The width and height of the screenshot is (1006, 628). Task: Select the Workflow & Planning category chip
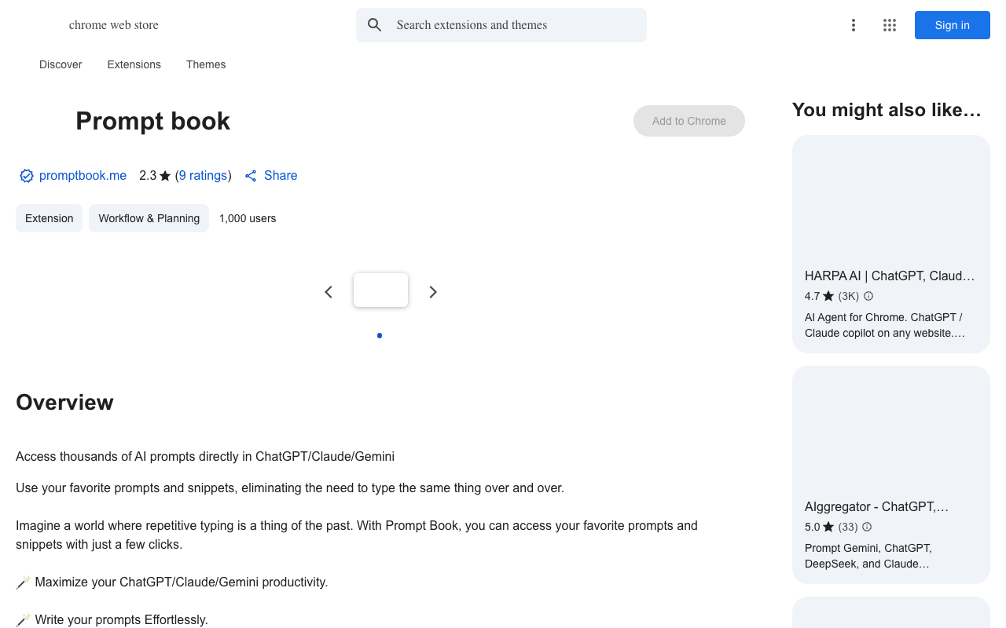coord(149,218)
